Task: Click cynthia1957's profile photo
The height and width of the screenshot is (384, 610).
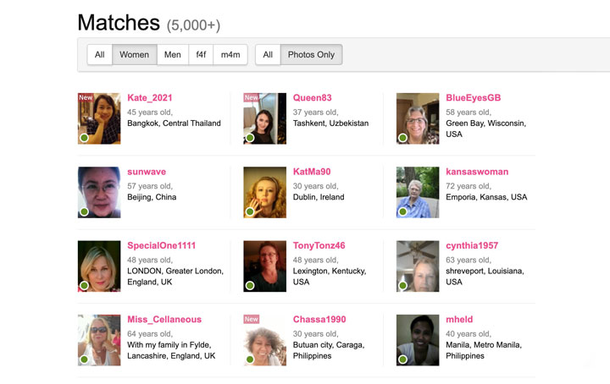Action: click(418, 266)
